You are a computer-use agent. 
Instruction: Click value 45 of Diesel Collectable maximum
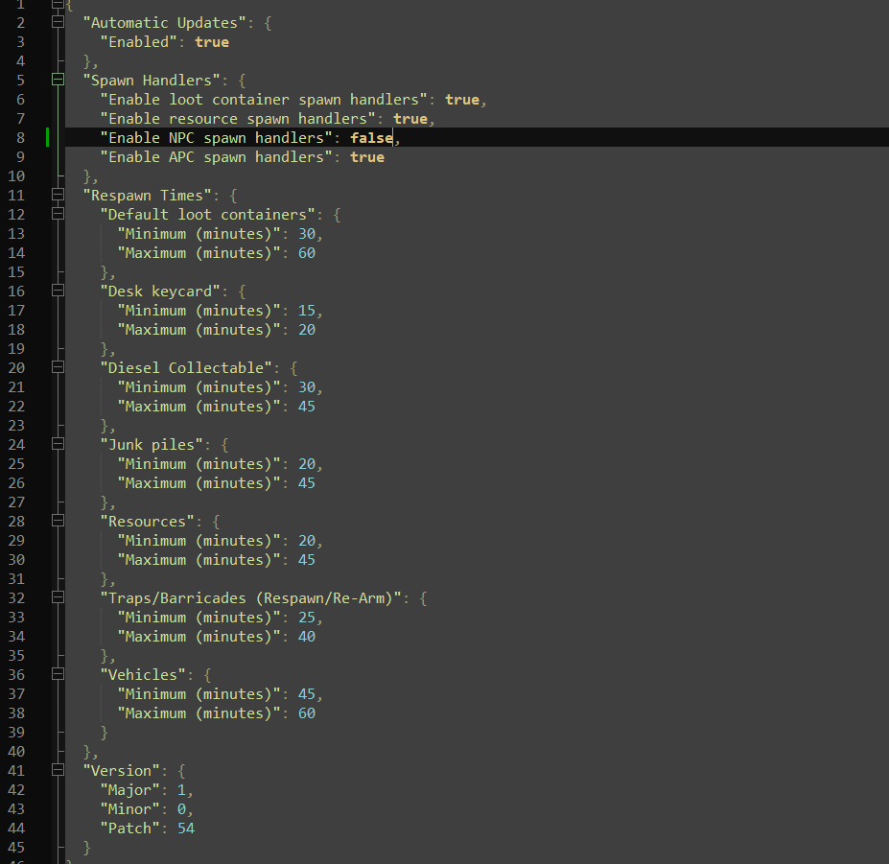[307, 406]
